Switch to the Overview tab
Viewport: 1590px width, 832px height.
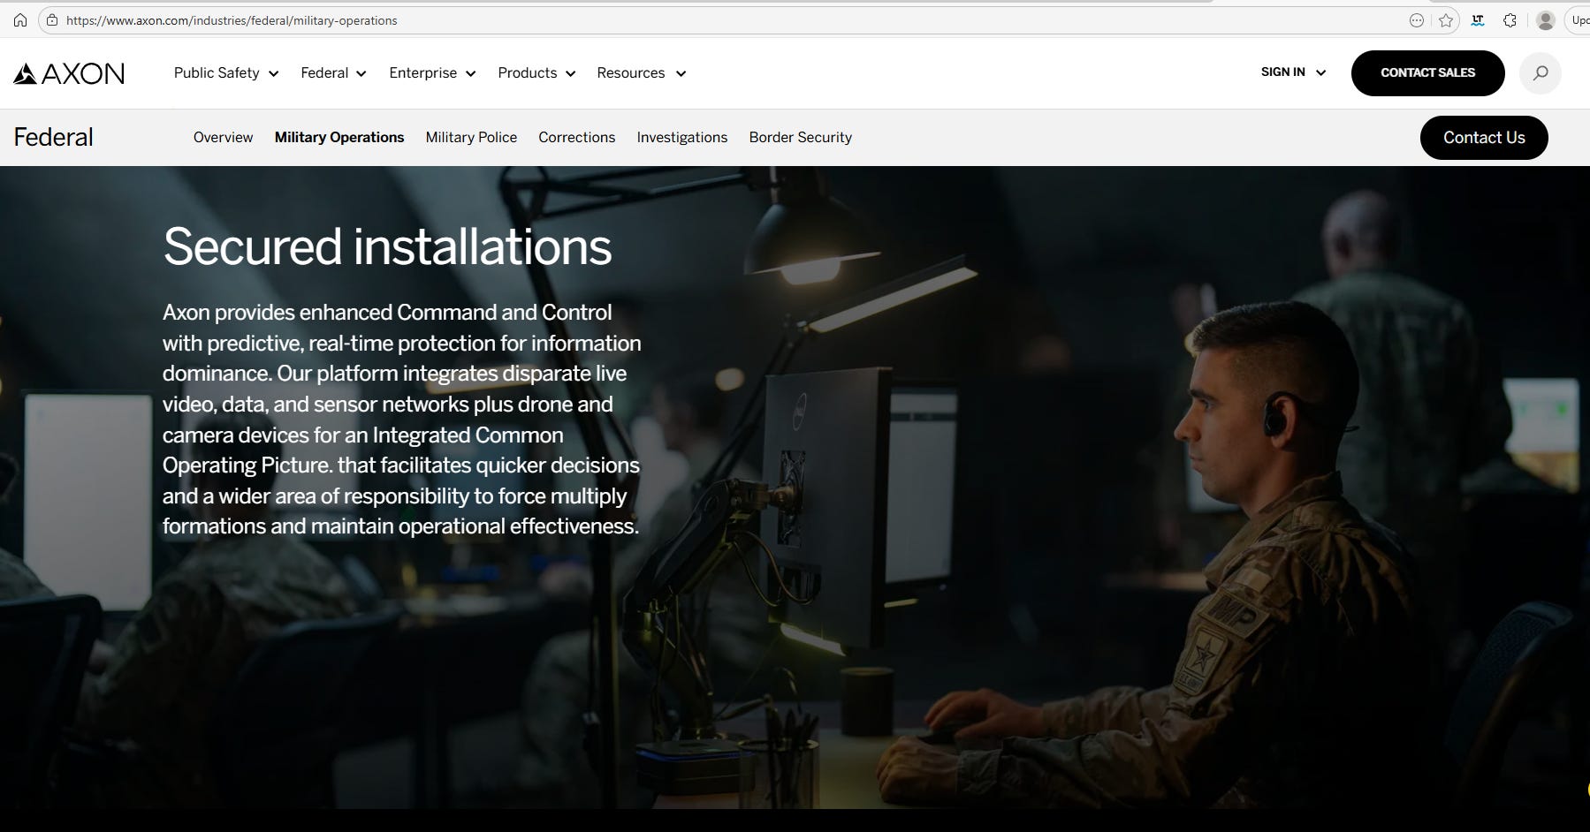[x=223, y=138]
